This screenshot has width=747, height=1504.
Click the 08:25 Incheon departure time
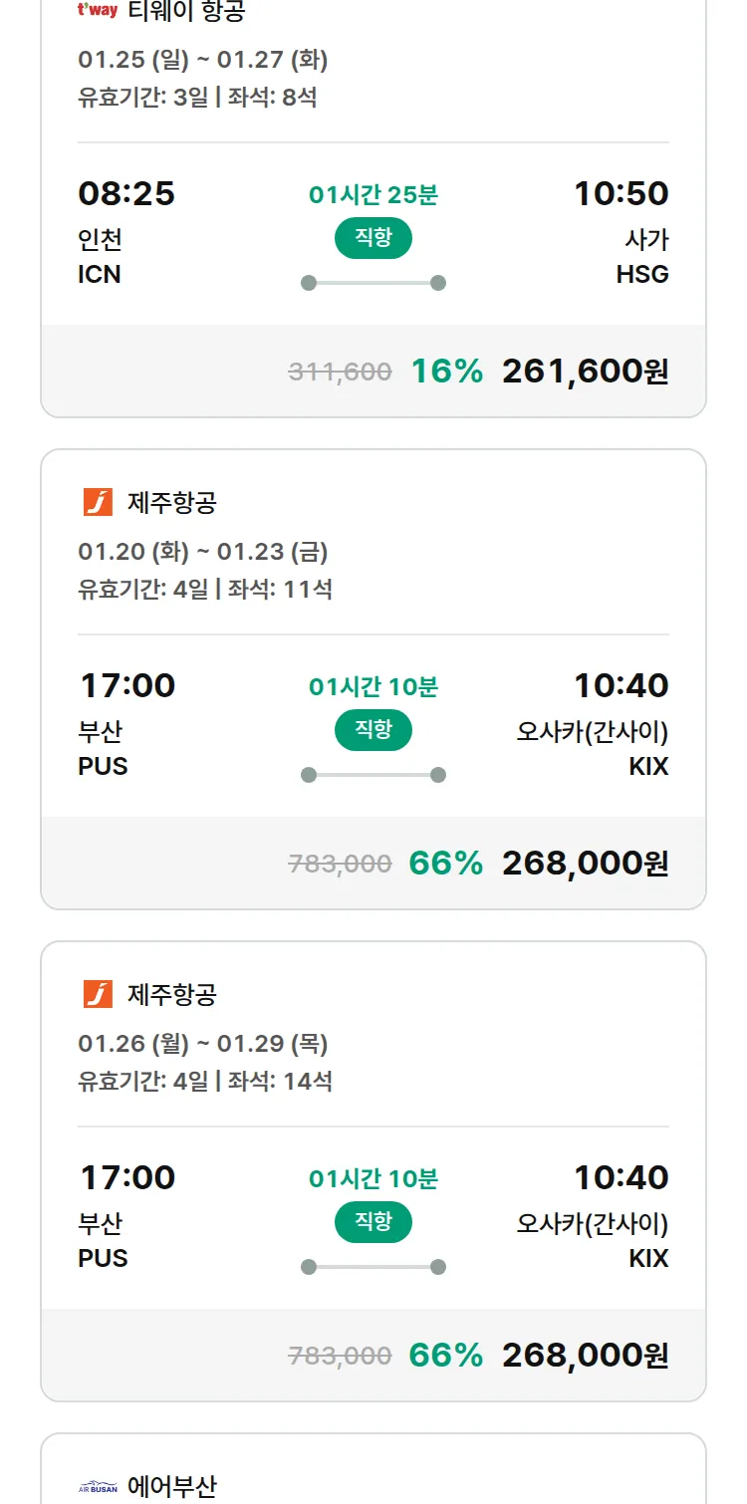pos(126,193)
